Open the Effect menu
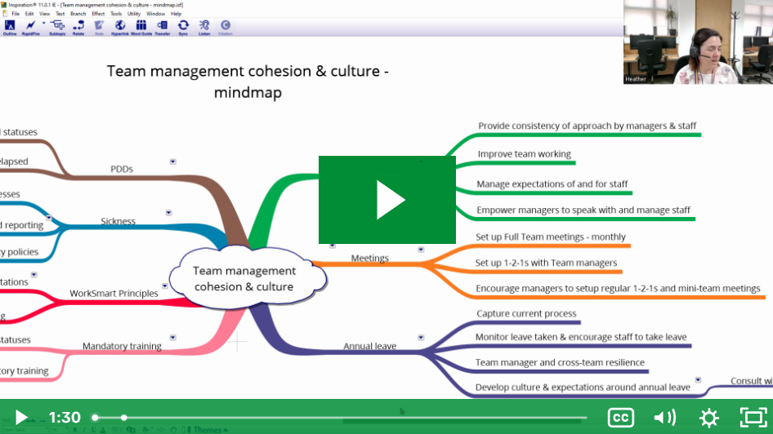 98,14
